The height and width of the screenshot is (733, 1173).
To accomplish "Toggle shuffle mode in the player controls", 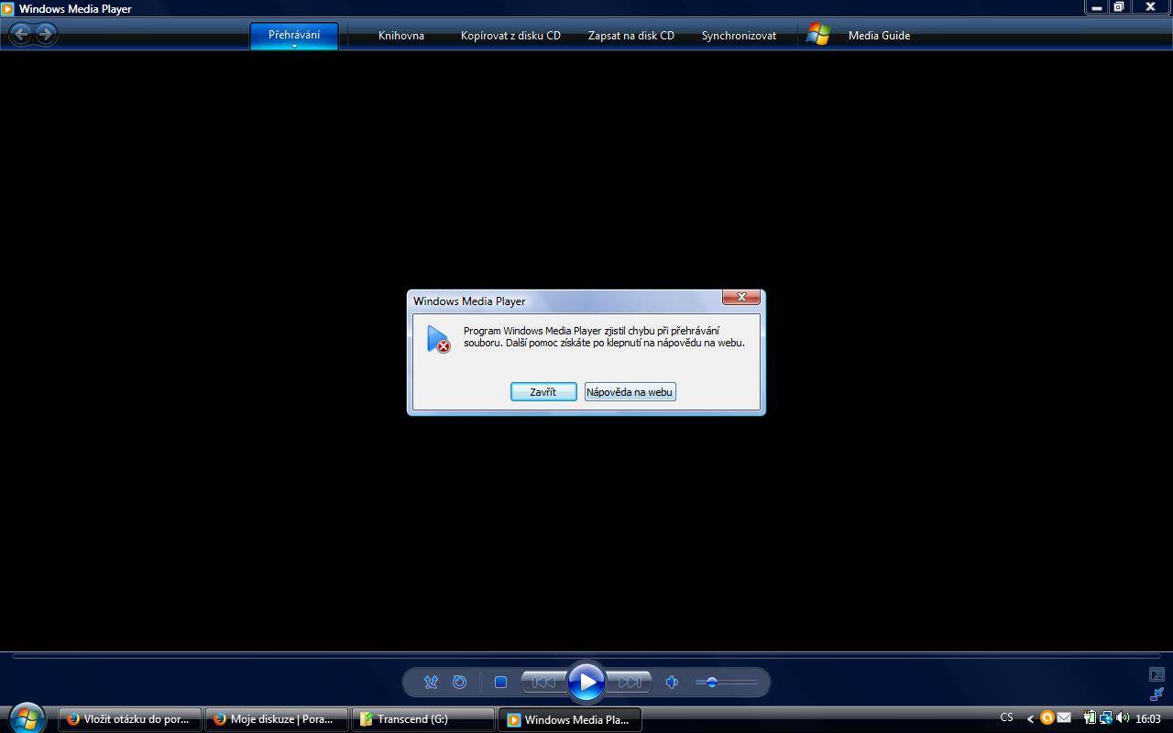I will [431, 682].
